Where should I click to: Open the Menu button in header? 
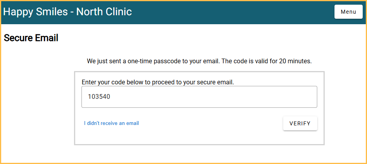pyautogui.click(x=348, y=12)
